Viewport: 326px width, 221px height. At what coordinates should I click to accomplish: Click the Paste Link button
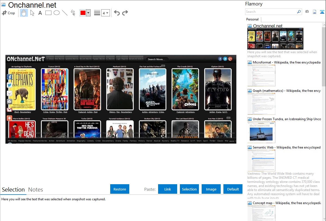(168, 189)
